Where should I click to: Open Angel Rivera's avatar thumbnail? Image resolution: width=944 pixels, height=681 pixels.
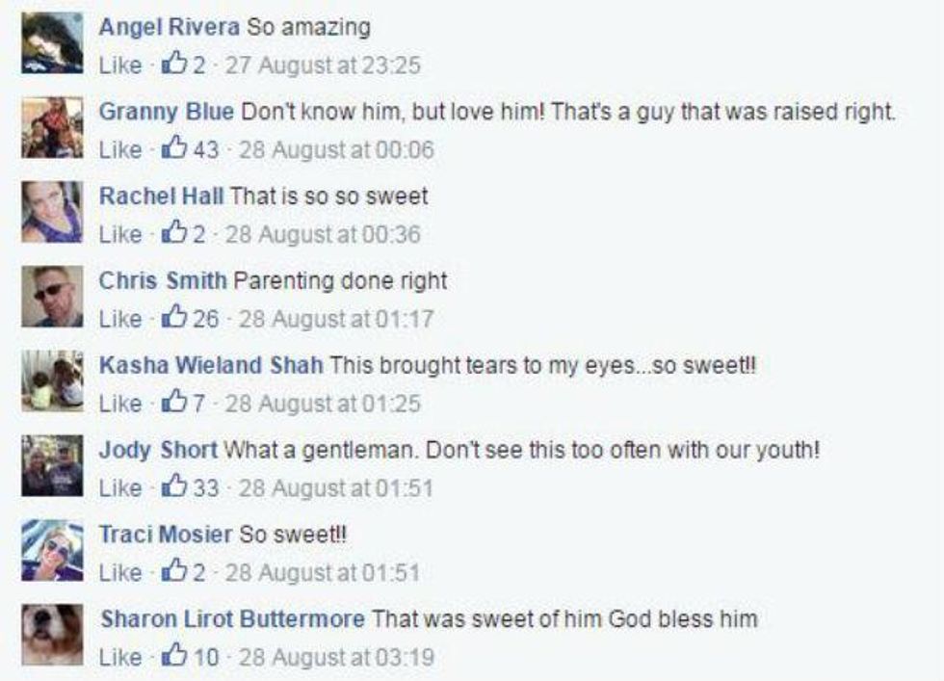point(53,44)
